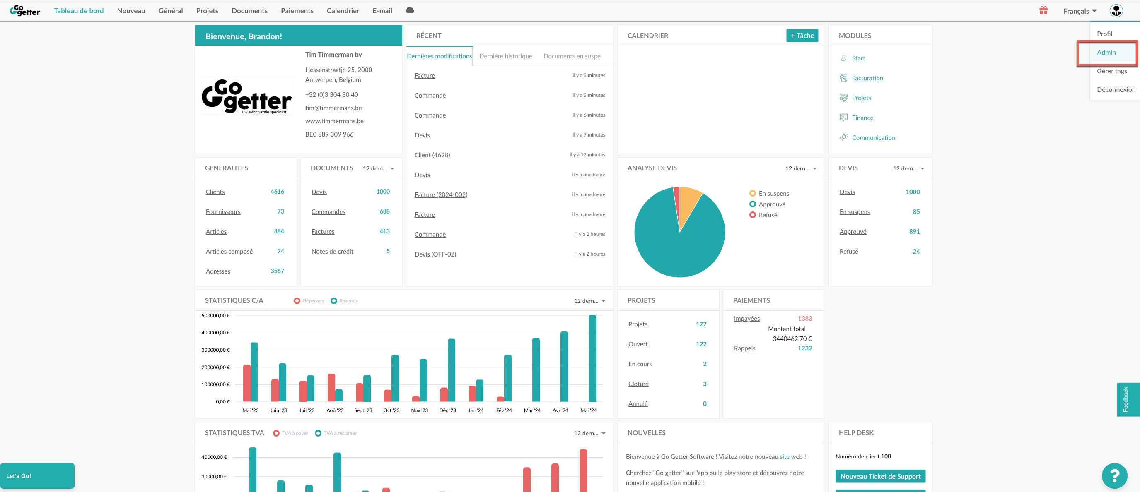
Task: Open the Français language dropdown
Action: click(1080, 11)
